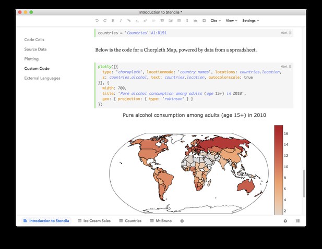Insert a hyperlink with the link icon
322x249 pixels.
tap(129, 21)
